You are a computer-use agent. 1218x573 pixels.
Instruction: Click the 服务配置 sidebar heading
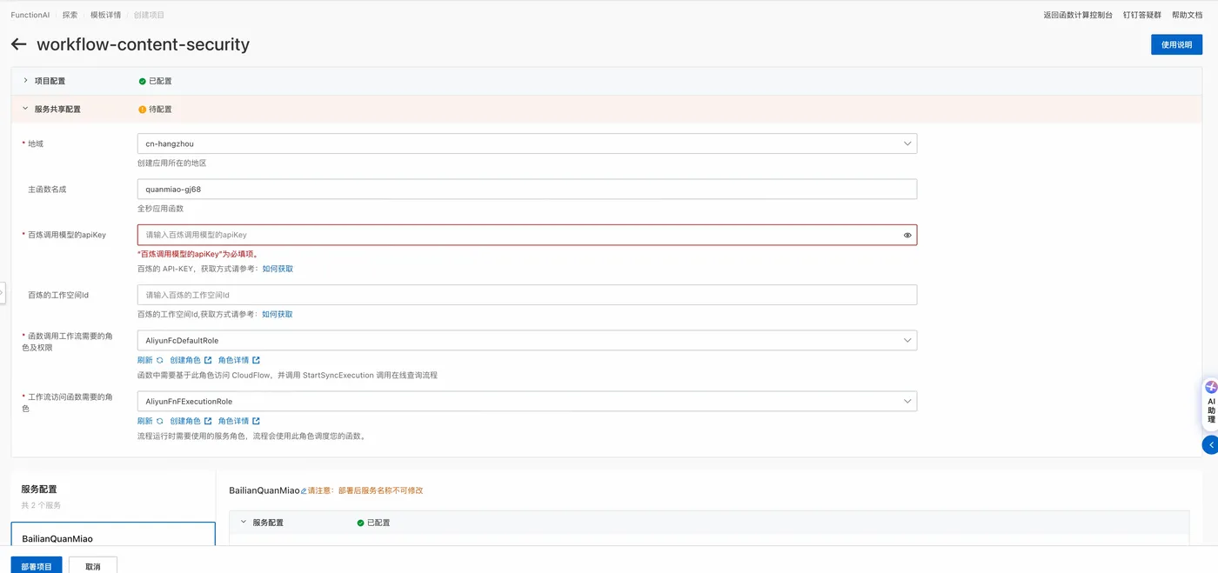click(39, 490)
